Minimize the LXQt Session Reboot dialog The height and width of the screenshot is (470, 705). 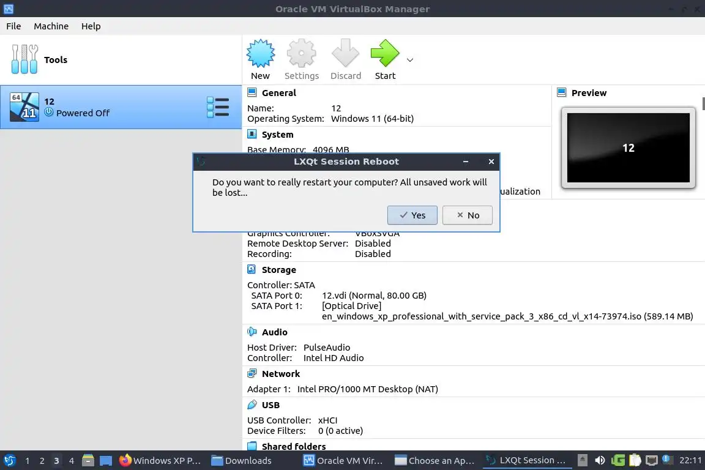[466, 162]
